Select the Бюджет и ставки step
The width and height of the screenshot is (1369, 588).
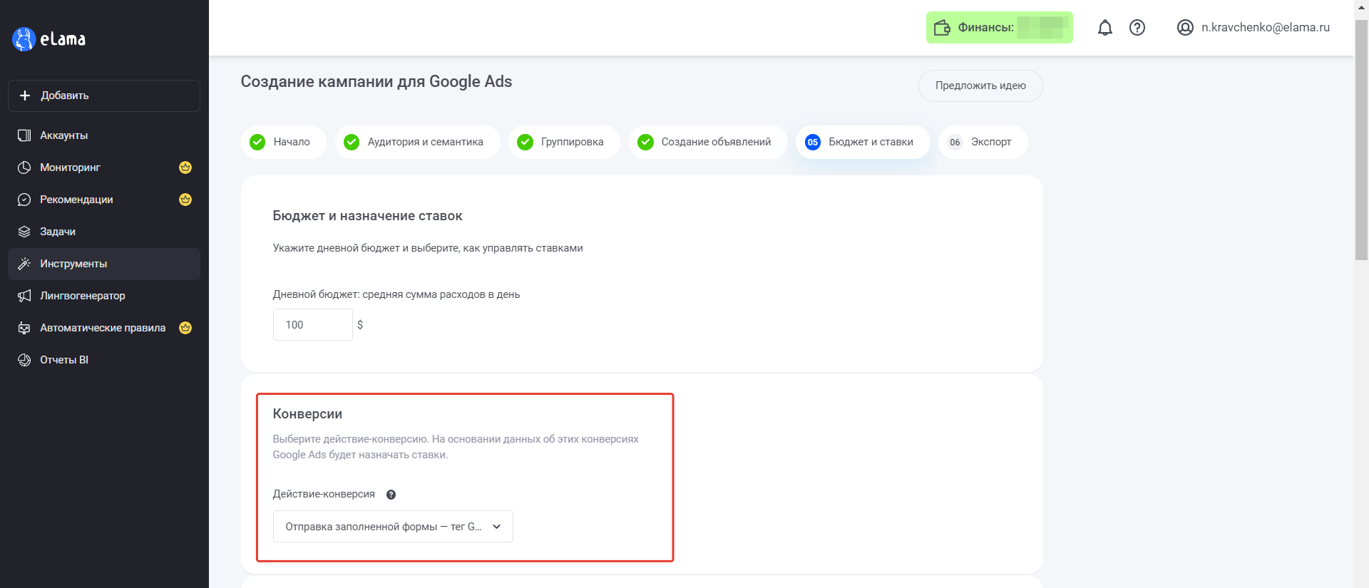863,142
